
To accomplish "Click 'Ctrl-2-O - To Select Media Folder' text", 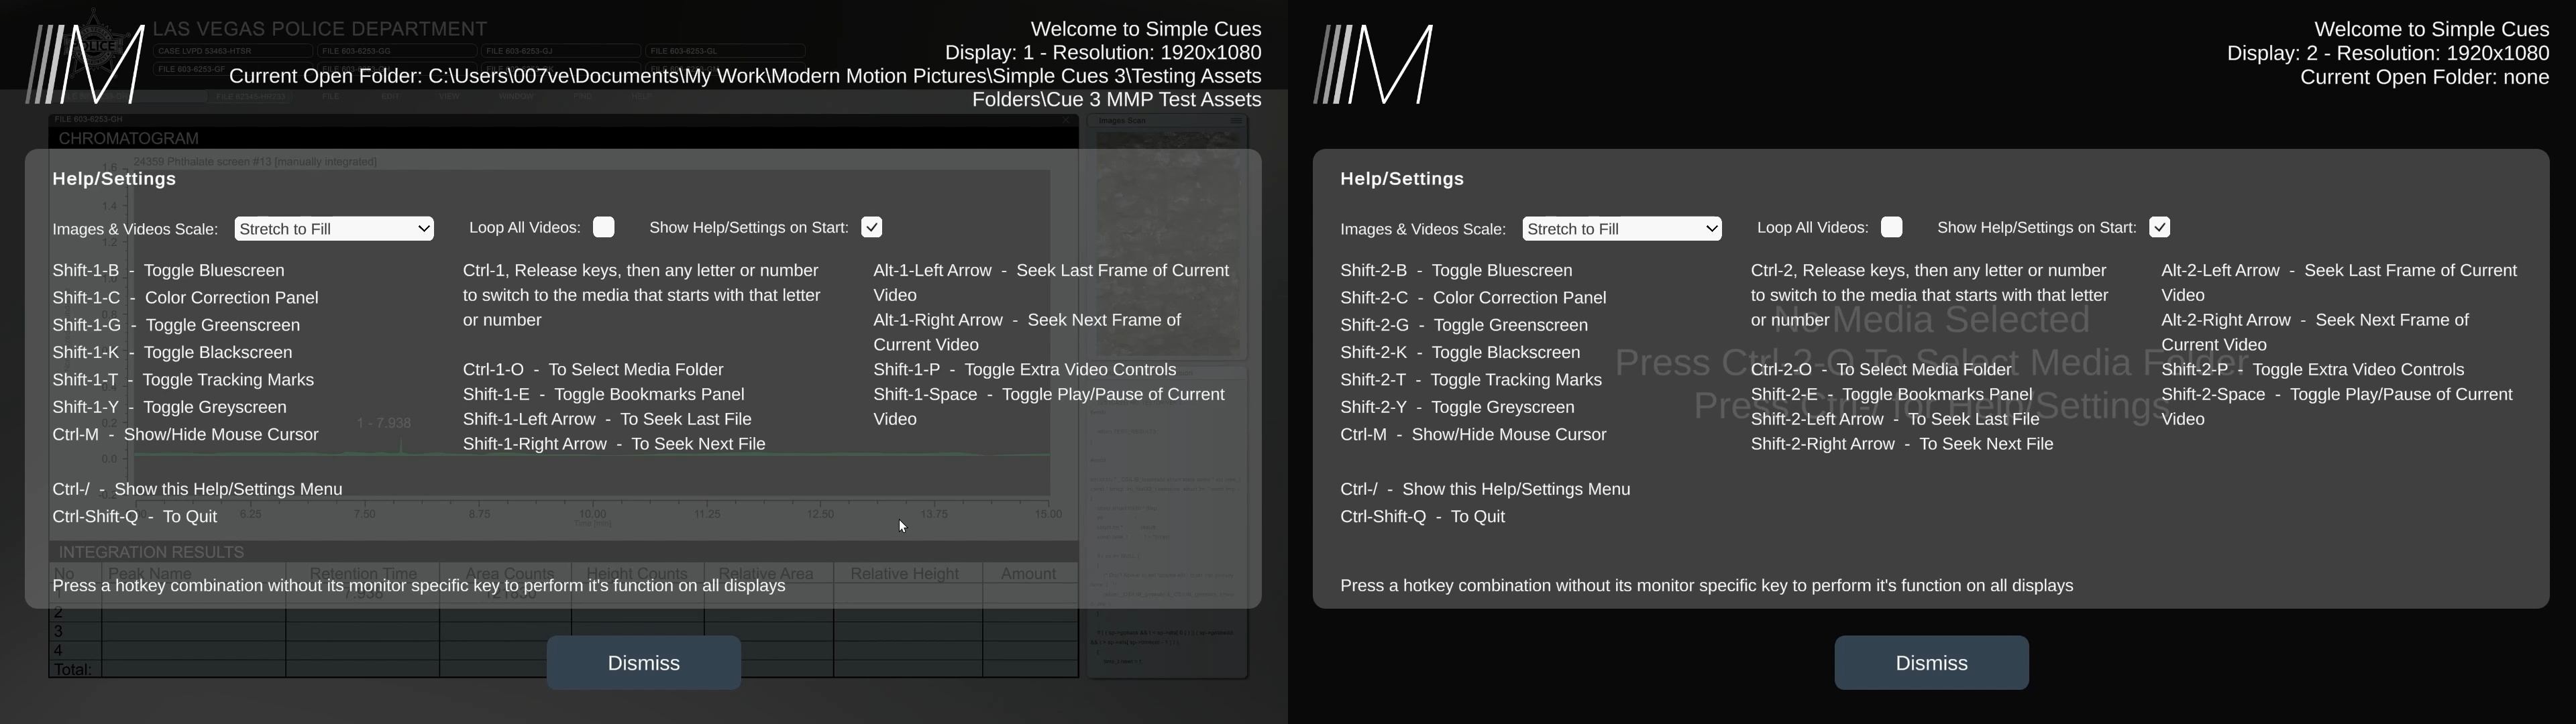I will point(1881,370).
